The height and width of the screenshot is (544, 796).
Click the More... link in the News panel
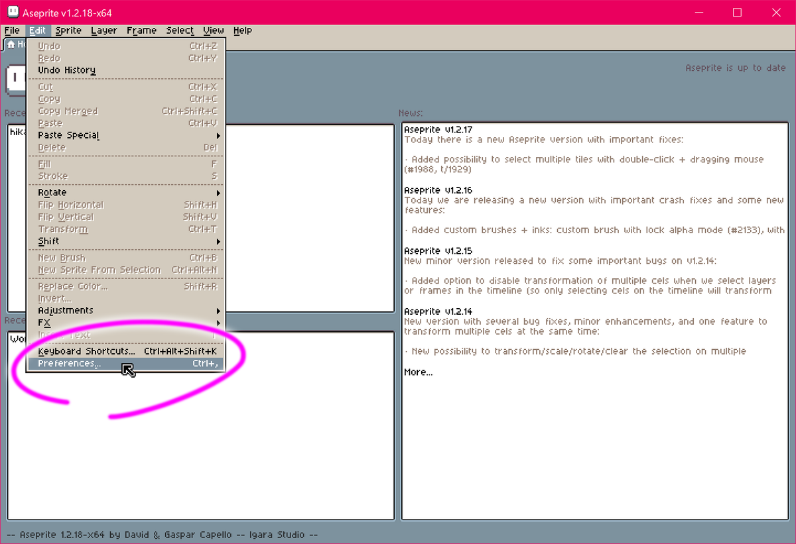pyautogui.click(x=417, y=372)
